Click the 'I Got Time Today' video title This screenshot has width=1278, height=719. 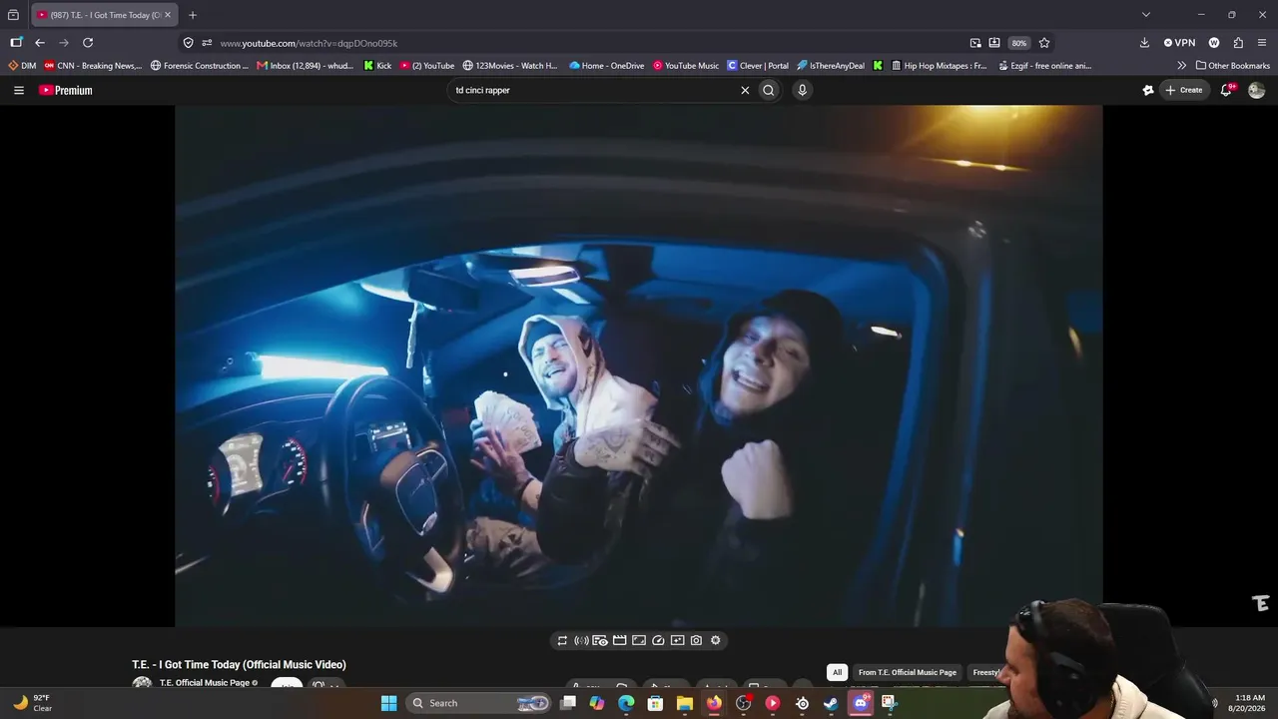[x=239, y=665]
